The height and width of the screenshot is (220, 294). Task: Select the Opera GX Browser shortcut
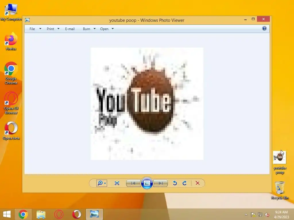11,103
